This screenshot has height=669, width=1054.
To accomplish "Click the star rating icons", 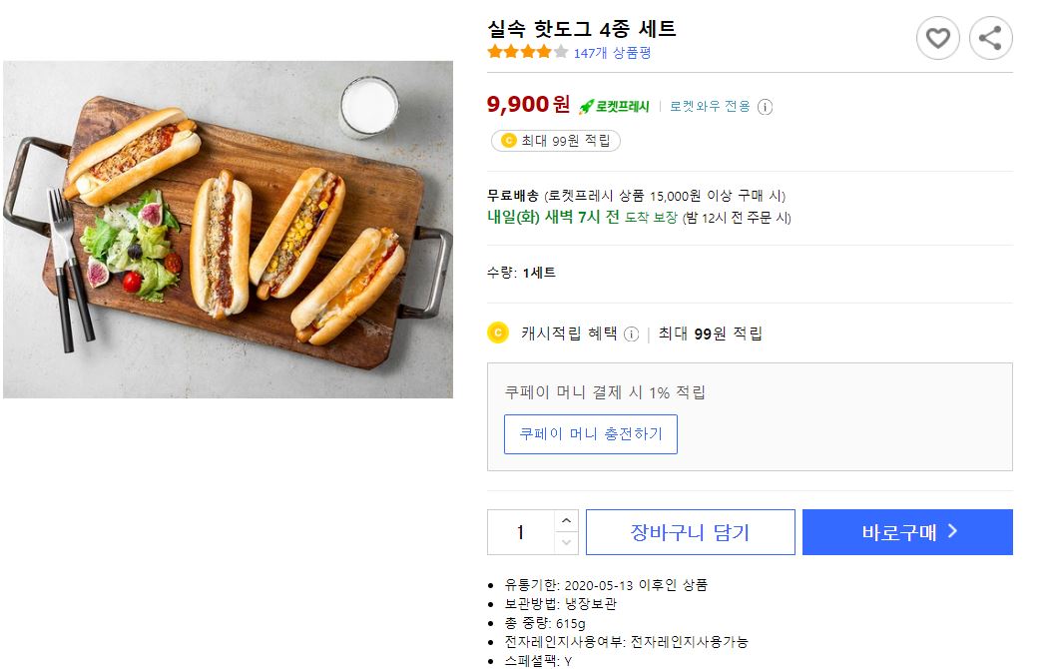I will coord(527,53).
